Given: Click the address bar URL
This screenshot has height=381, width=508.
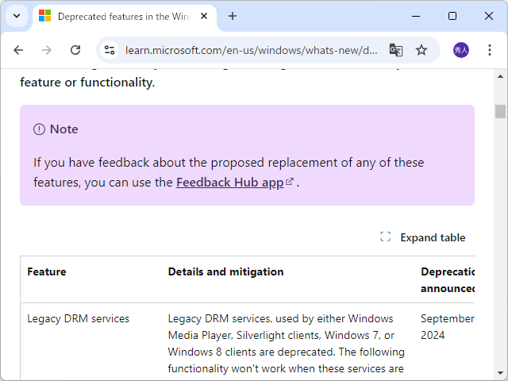Looking at the screenshot, I should (x=251, y=50).
